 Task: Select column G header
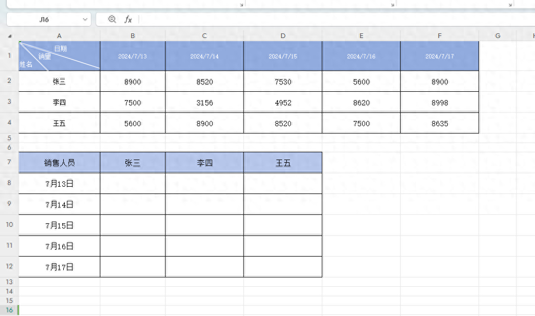click(x=498, y=36)
